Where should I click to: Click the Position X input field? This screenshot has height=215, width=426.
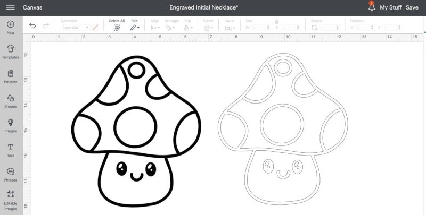363,28
